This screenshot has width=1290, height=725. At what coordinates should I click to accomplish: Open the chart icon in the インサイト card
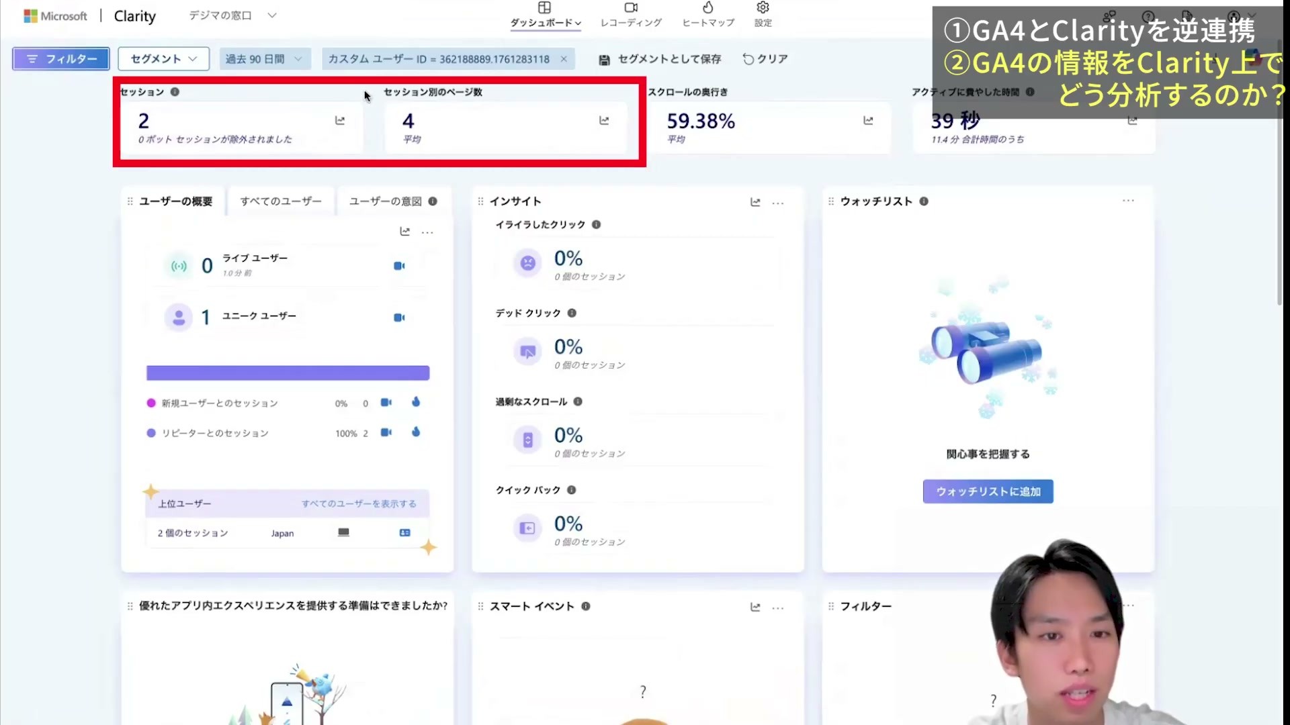click(x=755, y=202)
